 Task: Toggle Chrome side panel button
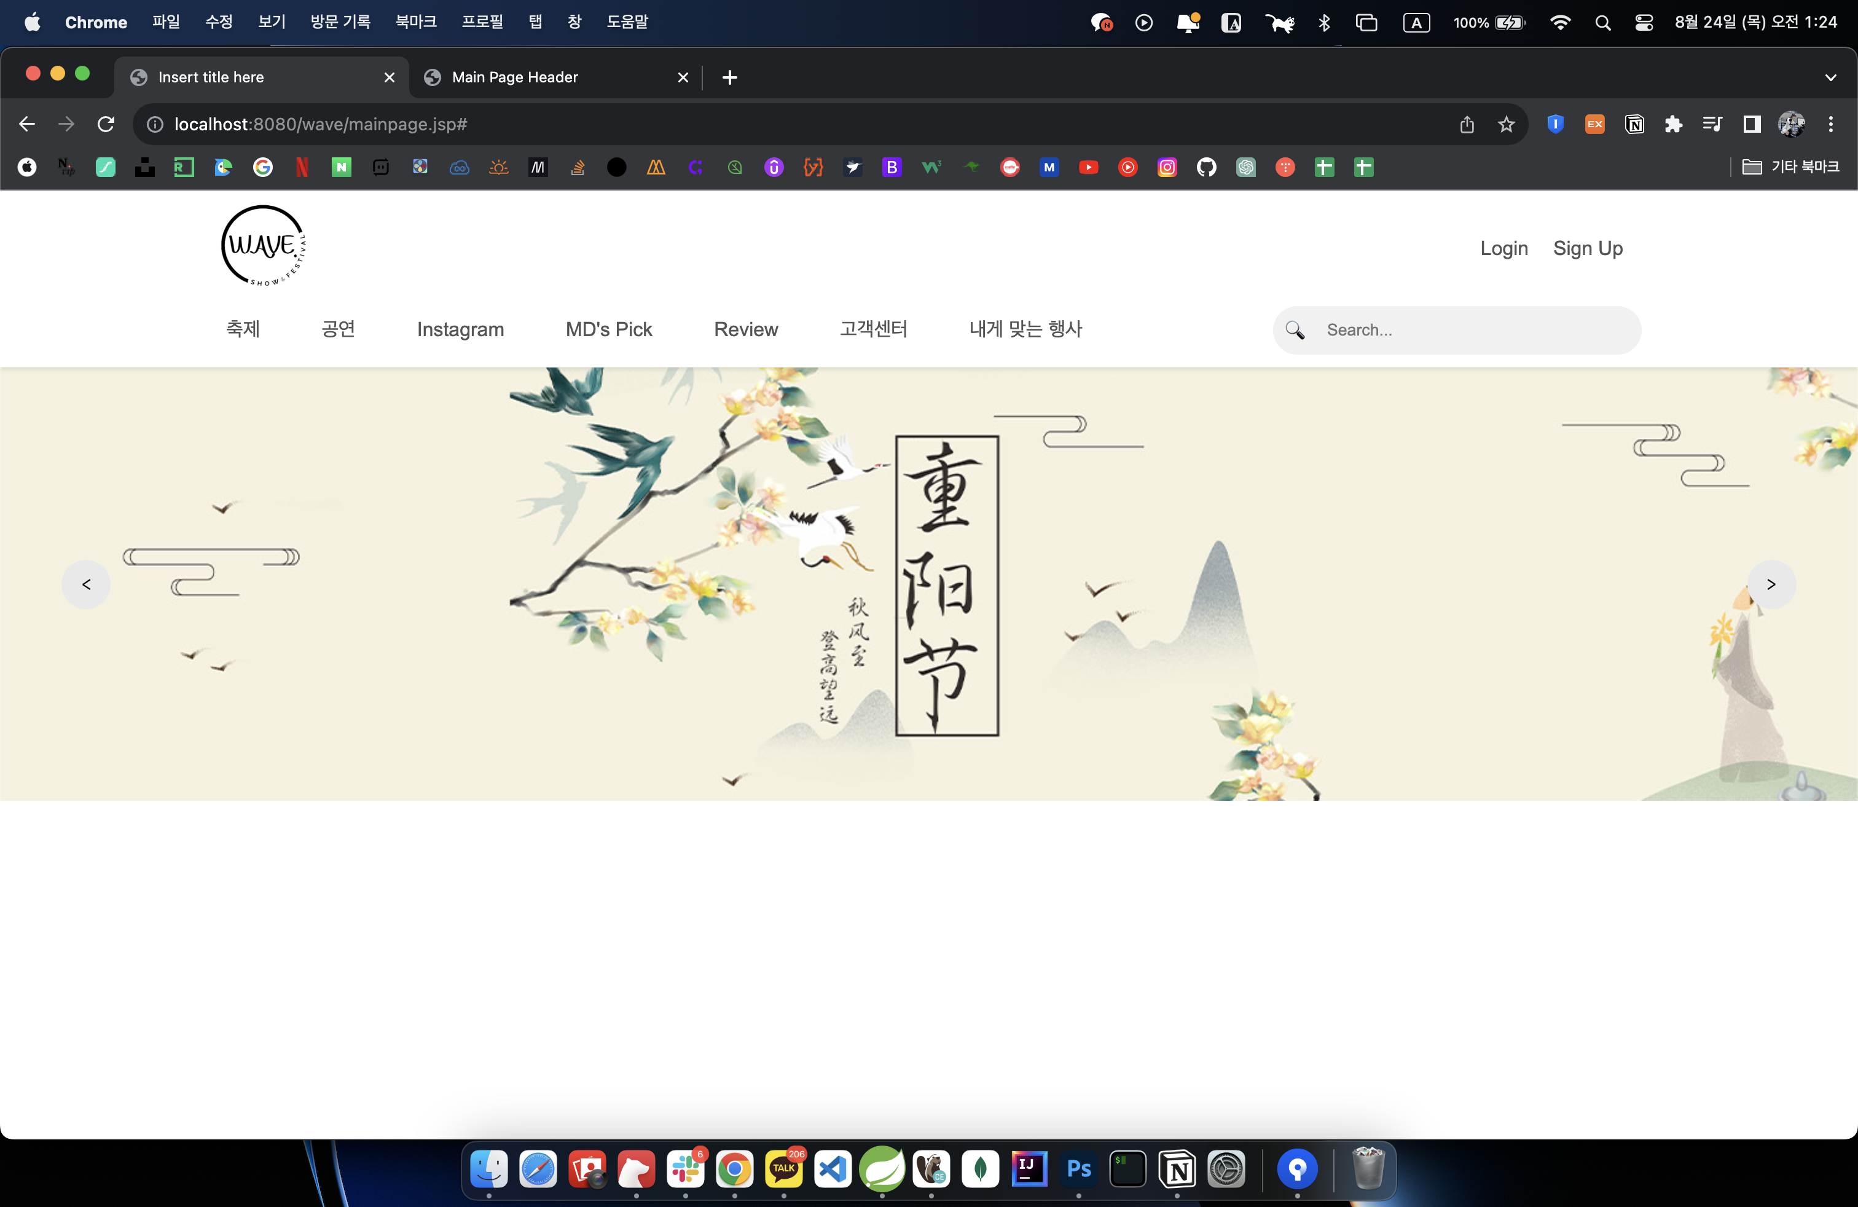[x=1752, y=124]
